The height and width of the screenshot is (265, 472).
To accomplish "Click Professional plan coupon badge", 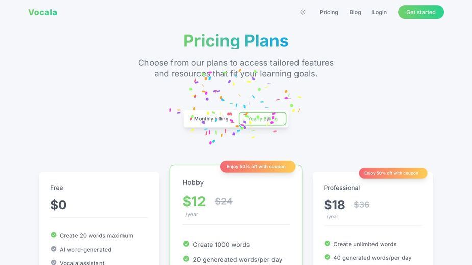I will (x=393, y=173).
